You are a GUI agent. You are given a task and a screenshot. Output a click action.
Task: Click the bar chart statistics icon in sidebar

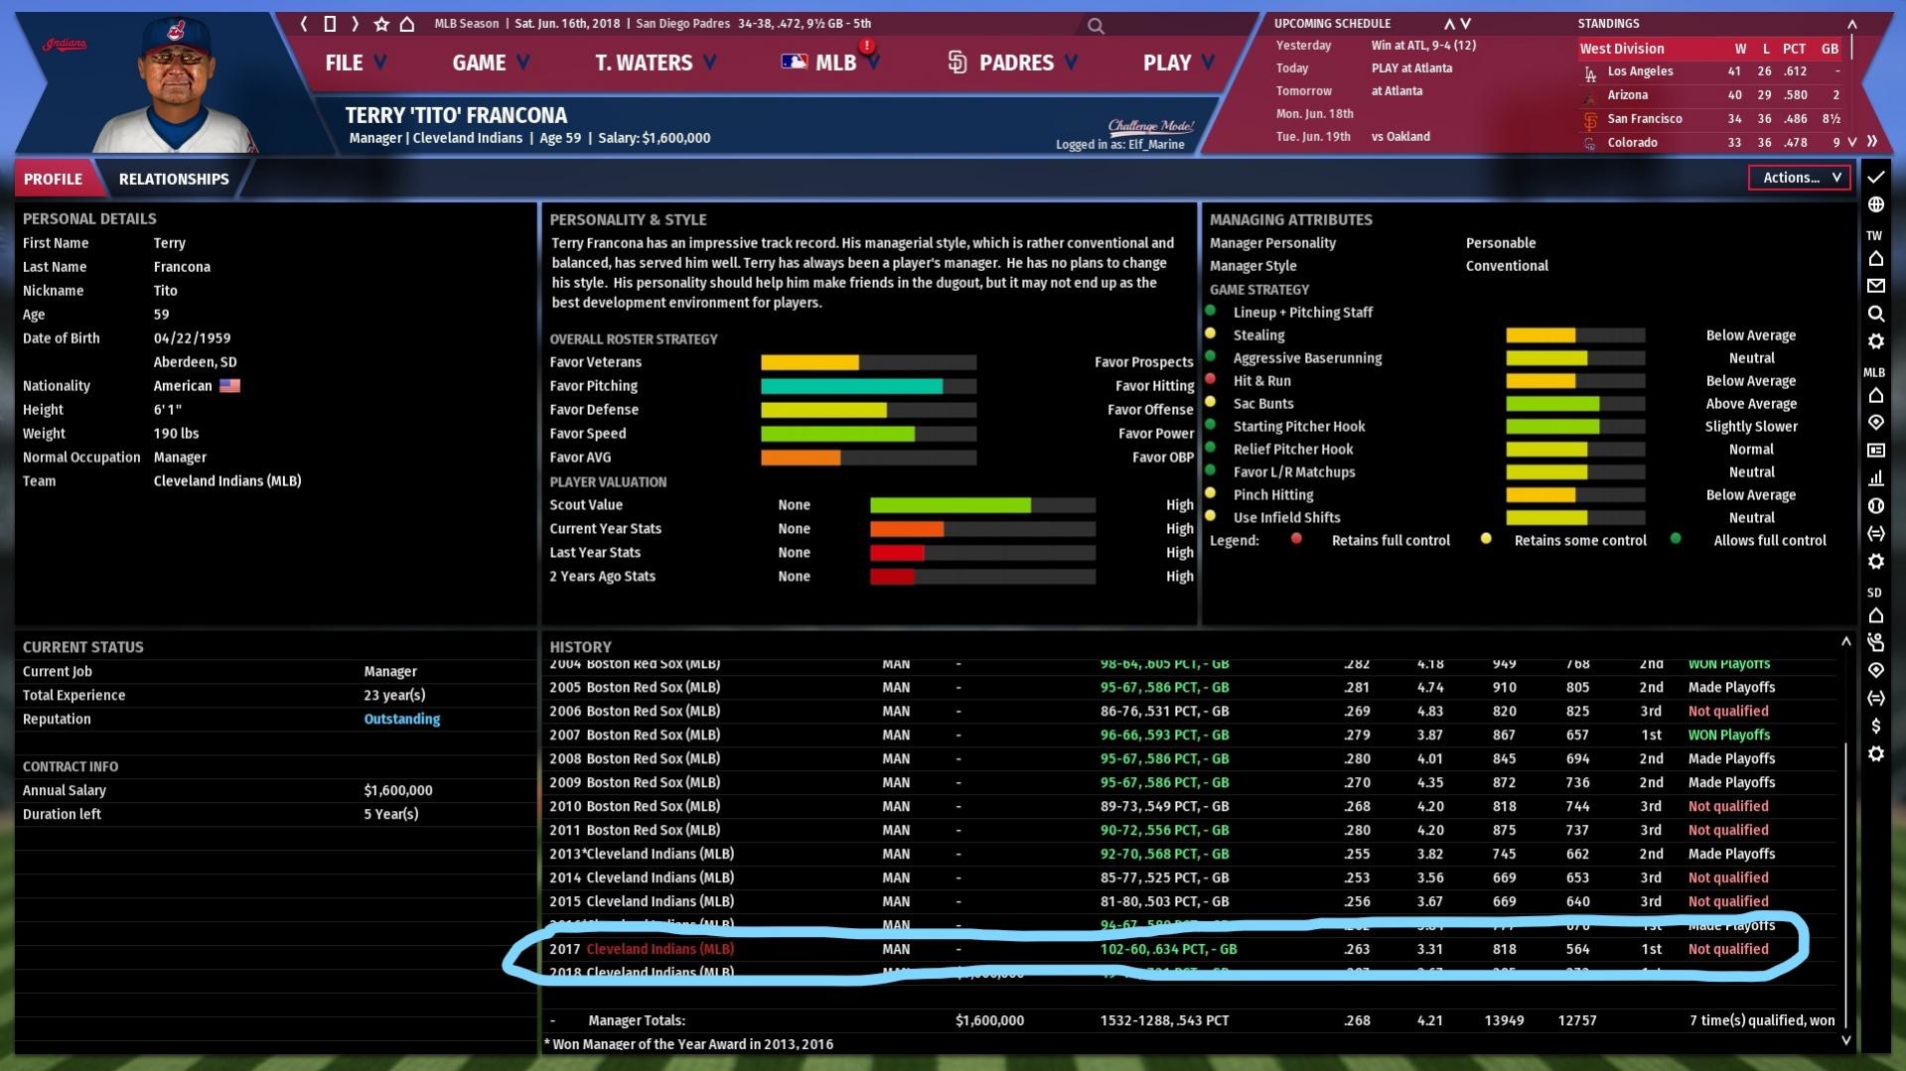click(x=1875, y=477)
